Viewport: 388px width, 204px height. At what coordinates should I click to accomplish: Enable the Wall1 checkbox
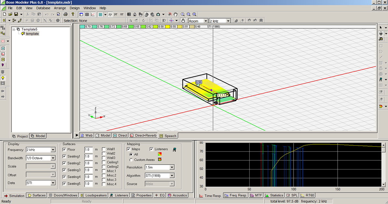pos(103,149)
